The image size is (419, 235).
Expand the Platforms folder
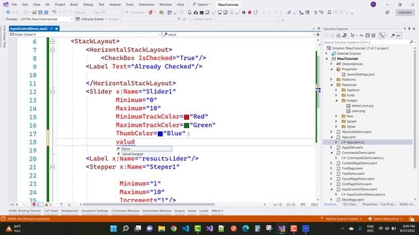331,80
